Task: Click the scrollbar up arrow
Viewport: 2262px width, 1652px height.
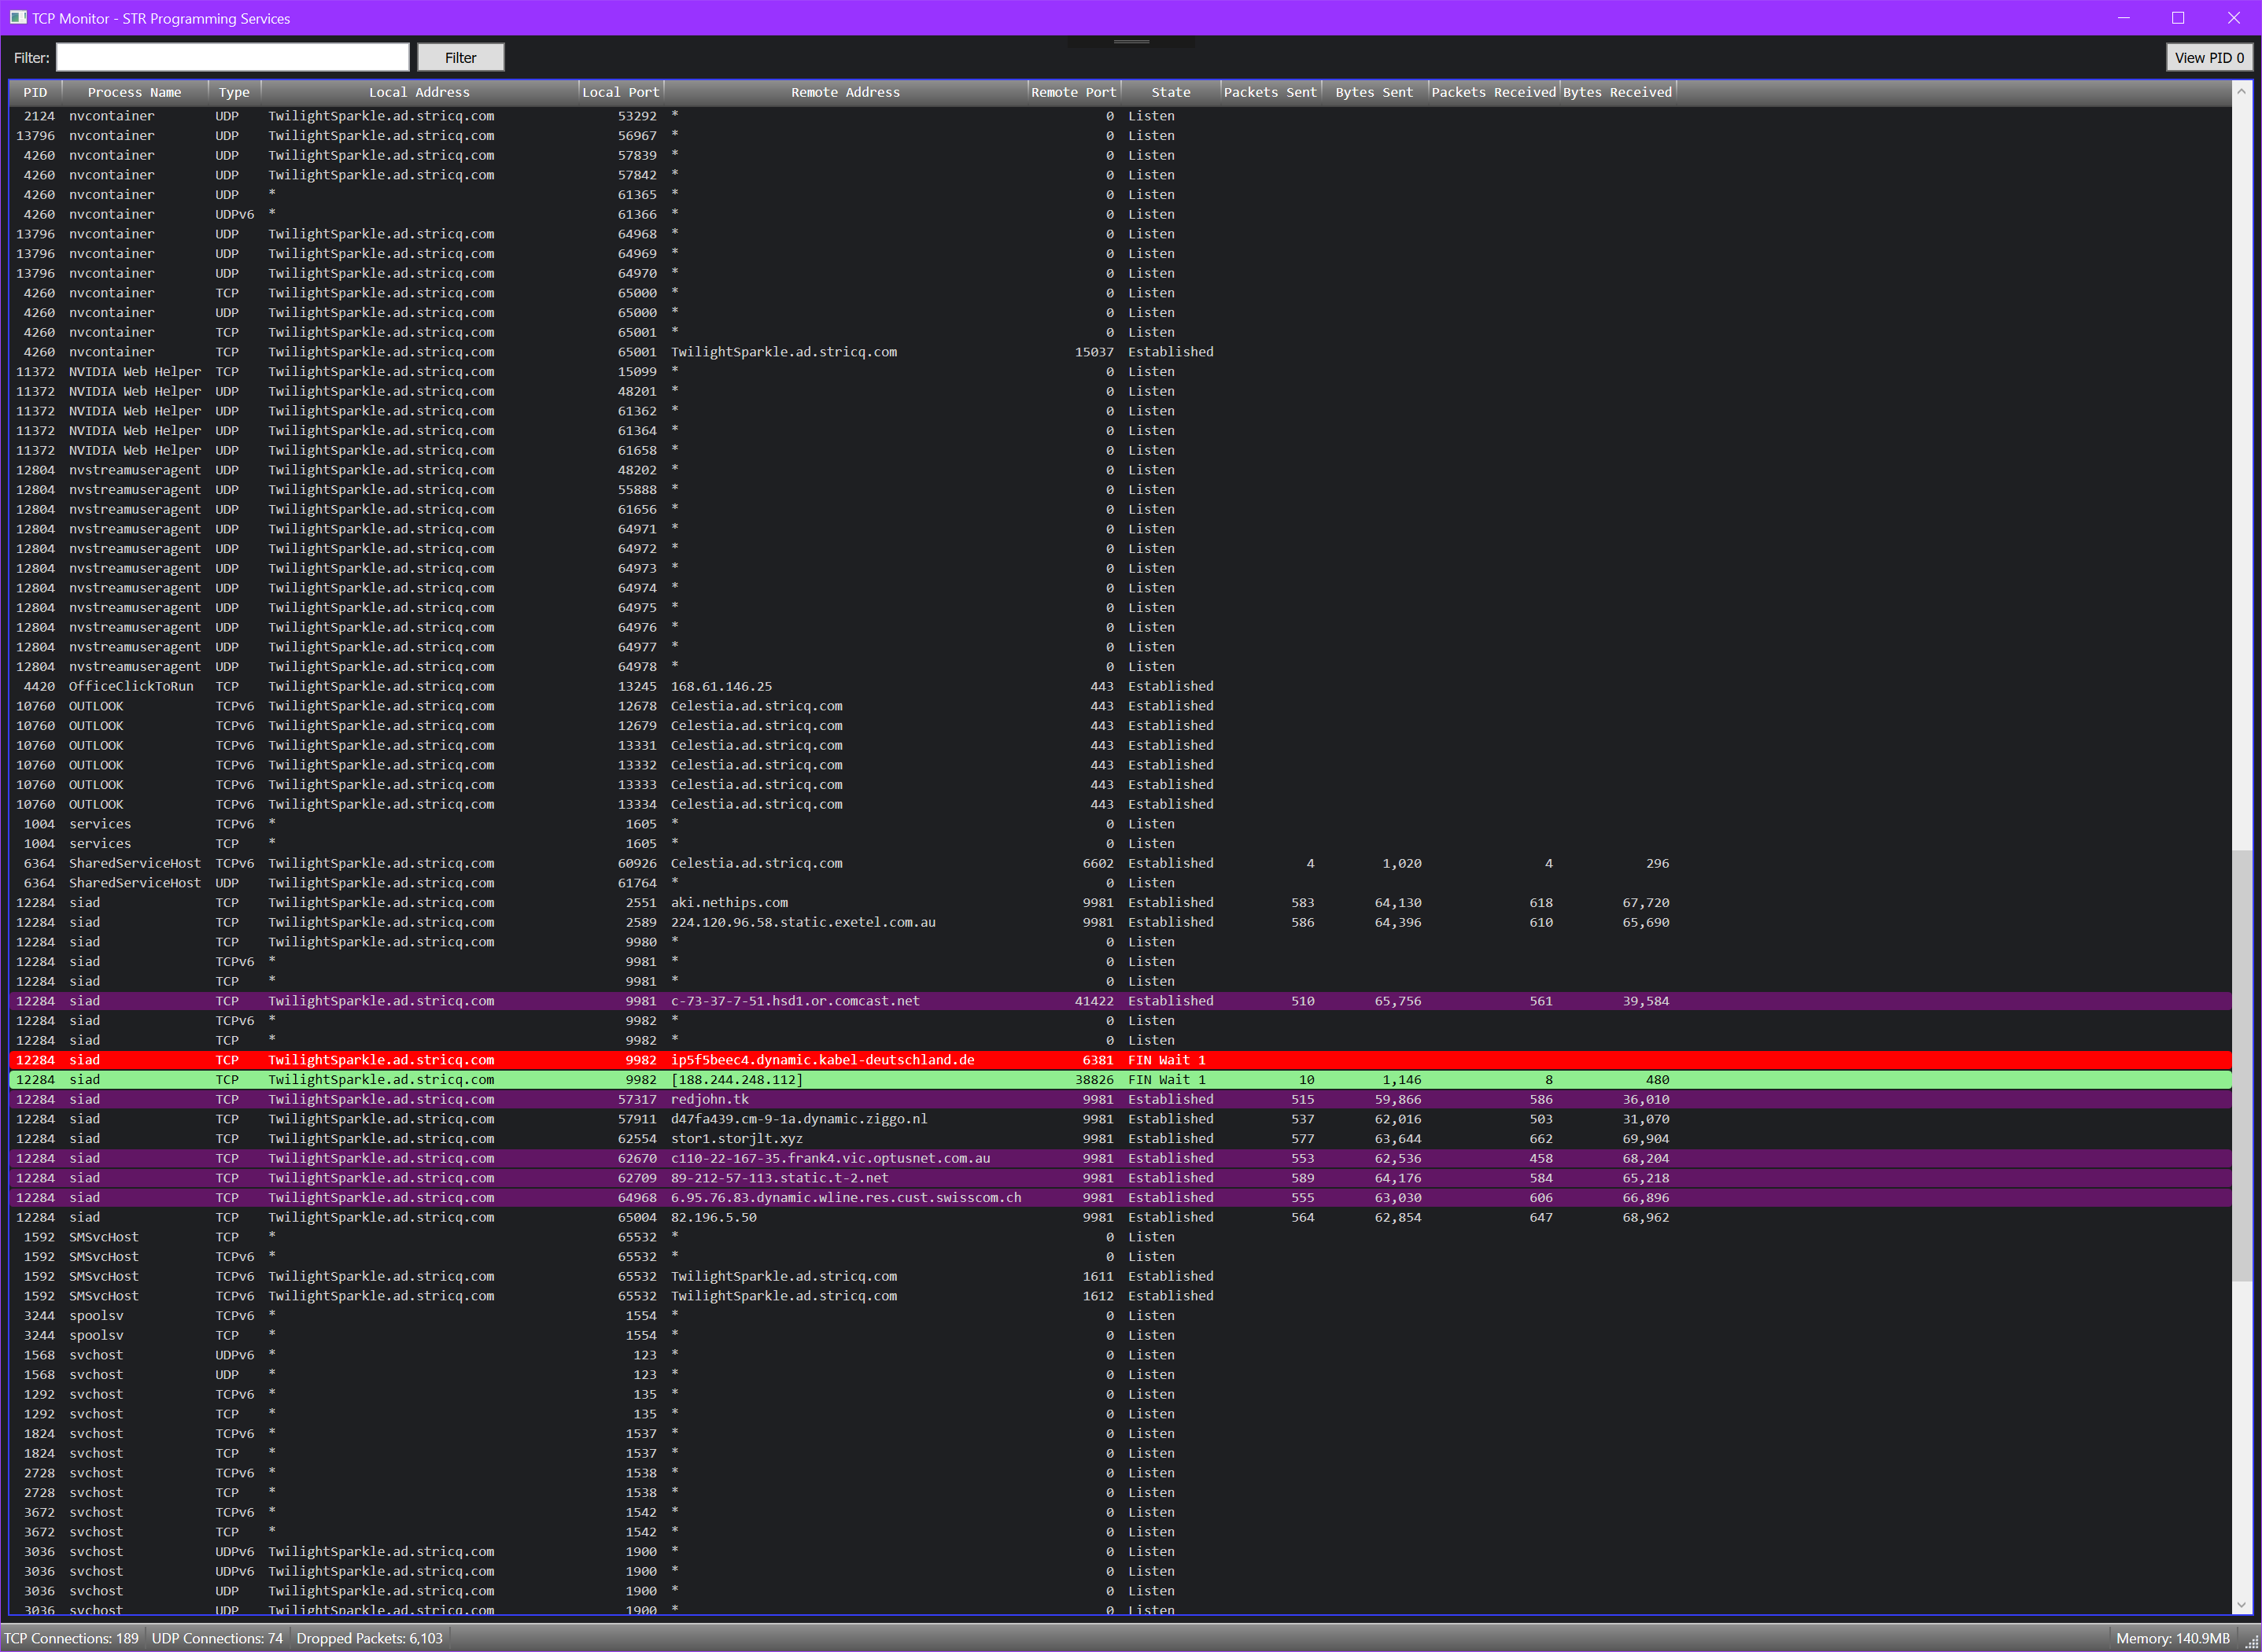Action: coord(2241,92)
